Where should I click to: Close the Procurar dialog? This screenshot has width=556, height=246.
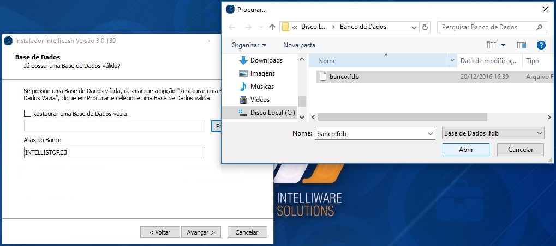pyautogui.click(x=546, y=10)
